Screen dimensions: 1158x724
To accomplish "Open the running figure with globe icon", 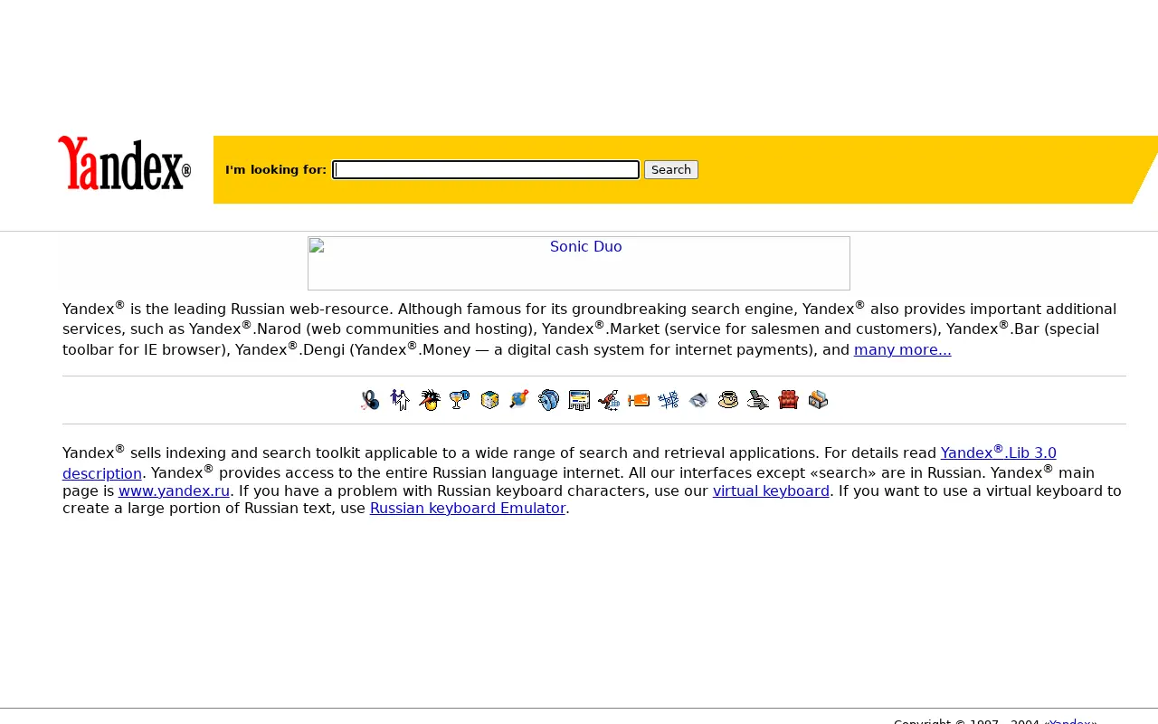I will (x=609, y=400).
